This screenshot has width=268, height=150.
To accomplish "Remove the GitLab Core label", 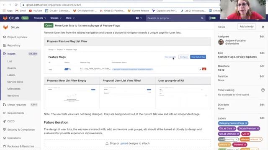I will pos(234,129).
